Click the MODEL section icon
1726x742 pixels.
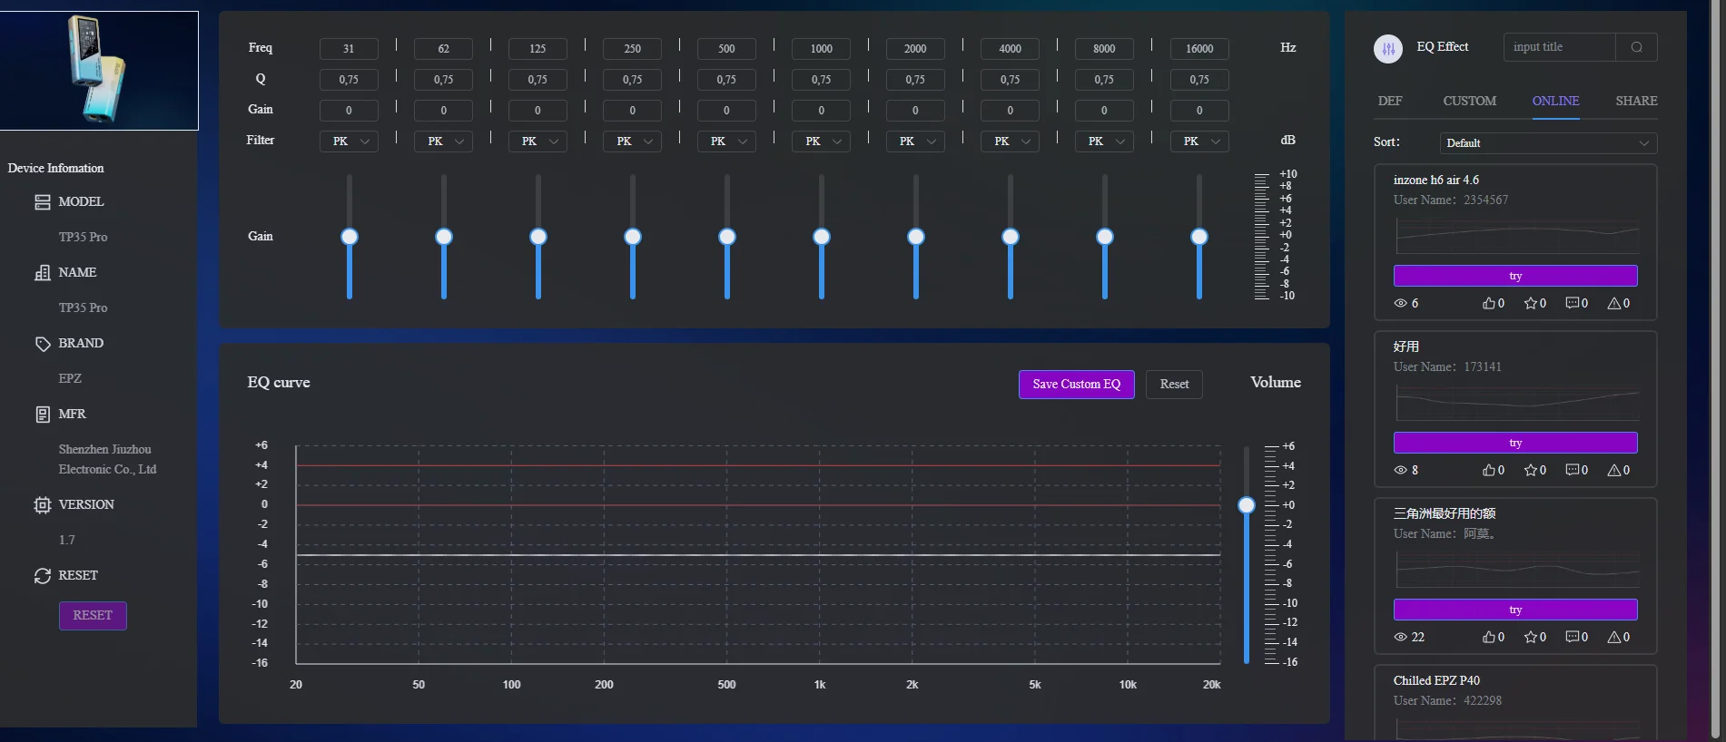coord(43,201)
